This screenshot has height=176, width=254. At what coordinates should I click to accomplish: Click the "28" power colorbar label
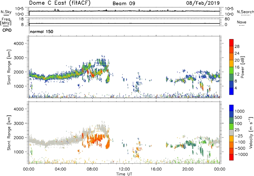click(237, 46)
